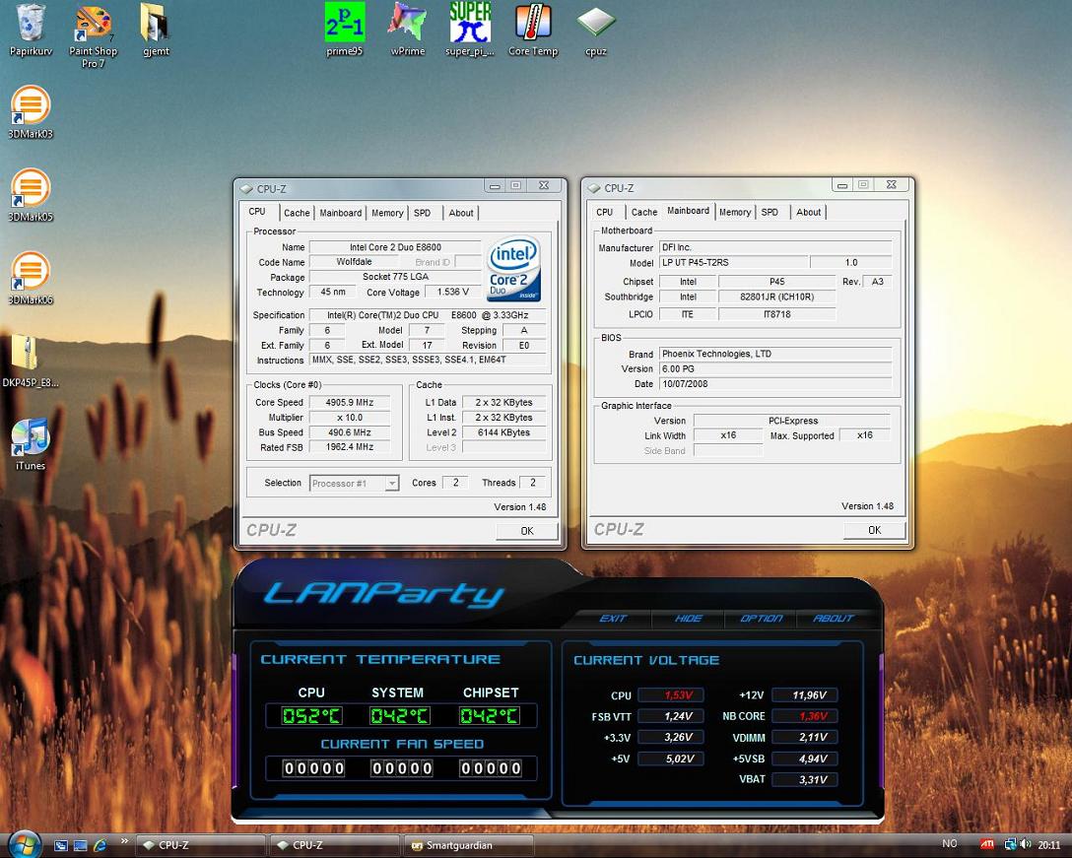Open the gjemt folder on desktop
Screen dimensions: 1072x858
[156, 31]
